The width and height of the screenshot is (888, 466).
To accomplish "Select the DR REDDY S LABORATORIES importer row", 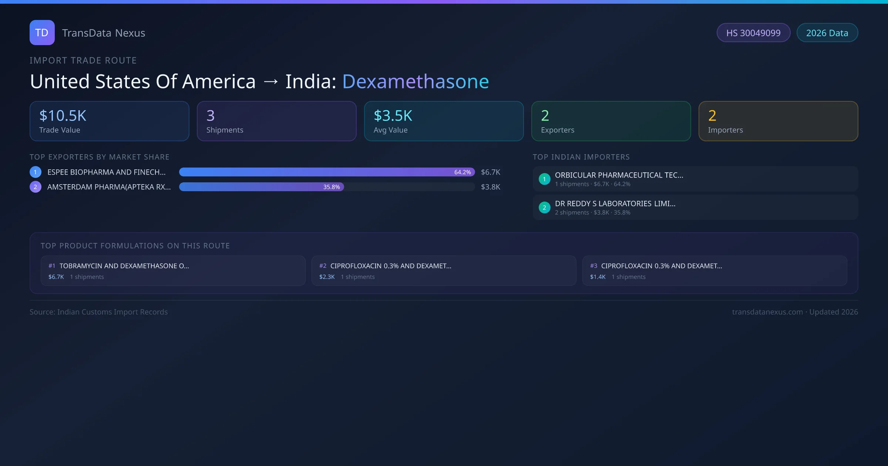I will (x=695, y=207).
